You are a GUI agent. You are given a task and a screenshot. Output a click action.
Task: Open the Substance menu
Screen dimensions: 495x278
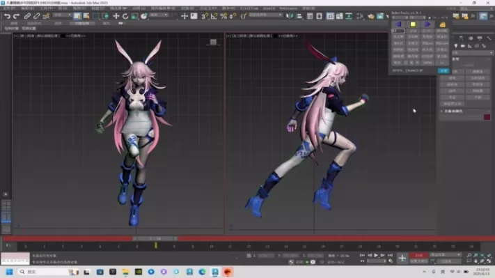288,8
